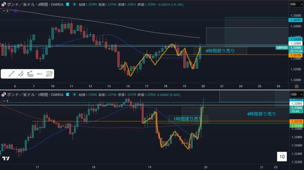Click the TradingView logo in lower chart

click(6, 158)
